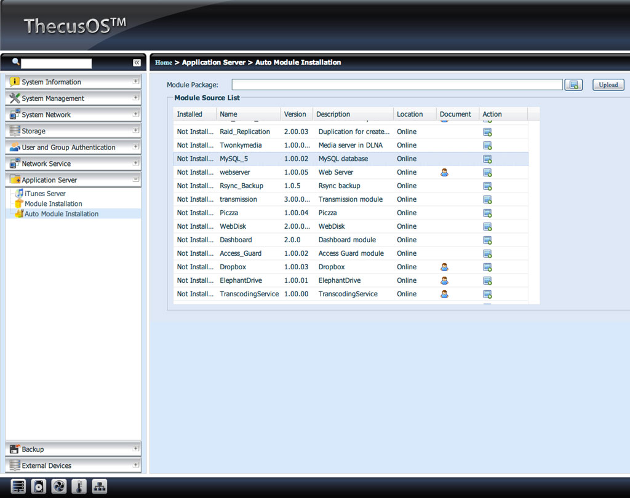The width and height of the screenshot is (630, 498).
Task: Click temperature status icon in bottom bar
Action: 79,487
